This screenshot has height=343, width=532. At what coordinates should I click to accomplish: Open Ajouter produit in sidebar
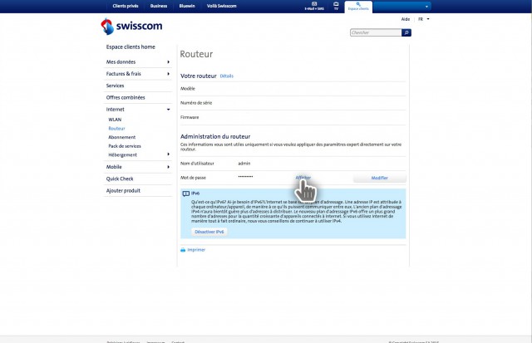point(123,190)
